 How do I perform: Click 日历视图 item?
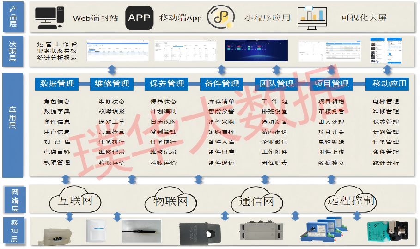point(164,122)
